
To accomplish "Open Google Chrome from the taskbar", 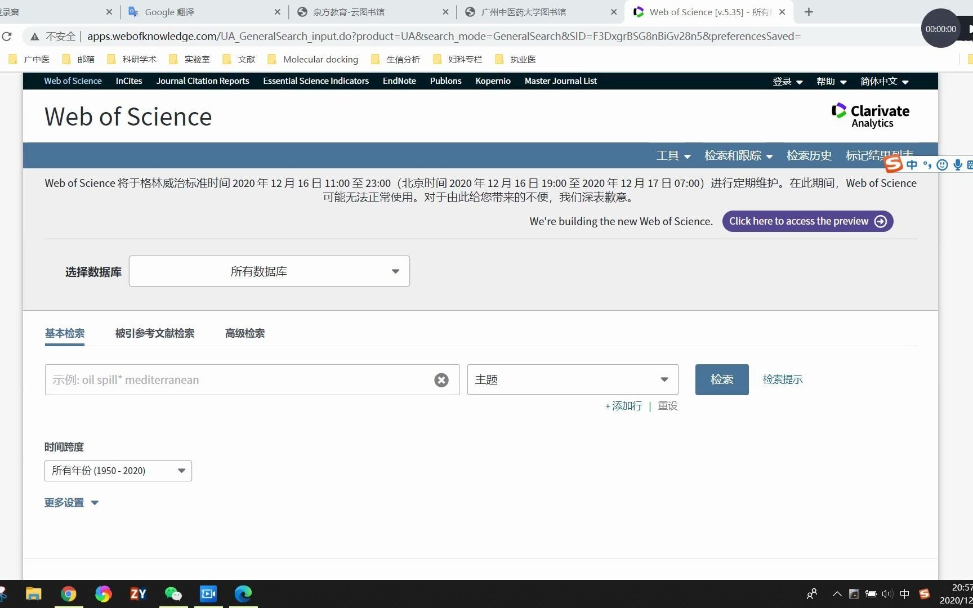I will point(69,593).
